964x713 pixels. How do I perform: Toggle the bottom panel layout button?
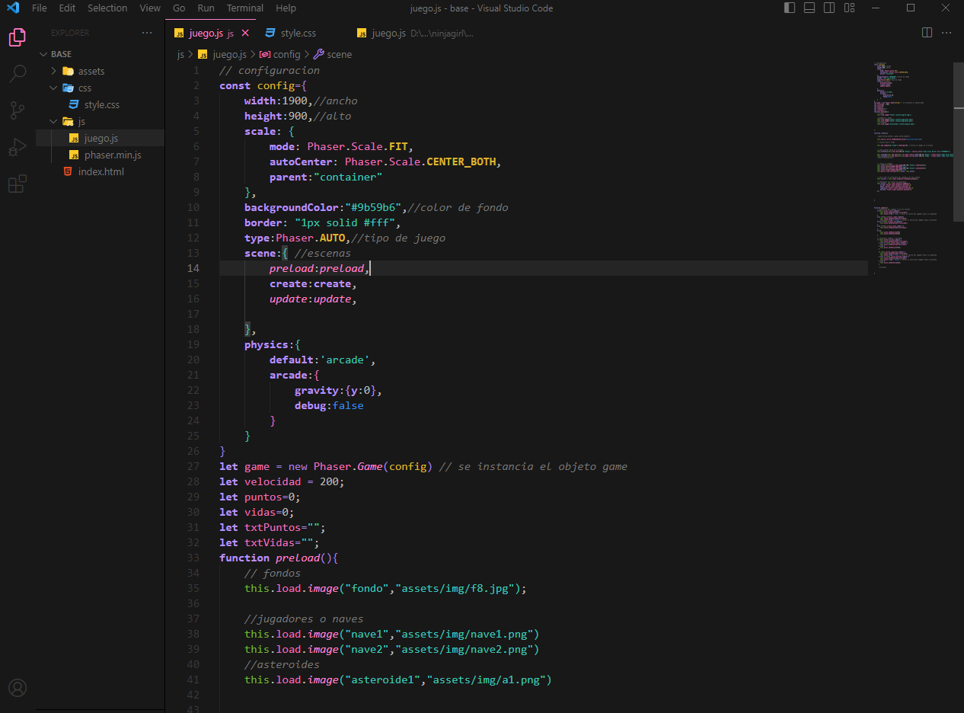click(809, 8)
